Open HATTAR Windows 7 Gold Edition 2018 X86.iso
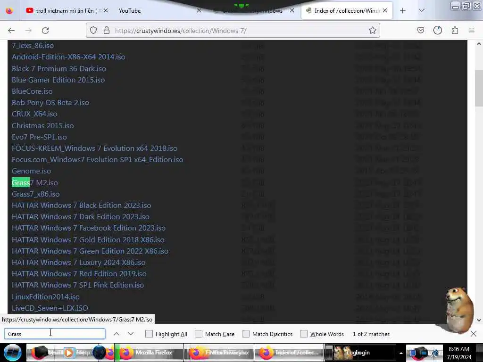Viewport: 483px width, 362px height. pos(88,240)
